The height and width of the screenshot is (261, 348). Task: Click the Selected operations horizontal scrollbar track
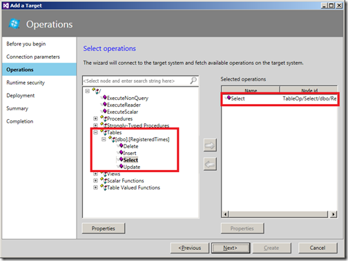coord(278,214)
